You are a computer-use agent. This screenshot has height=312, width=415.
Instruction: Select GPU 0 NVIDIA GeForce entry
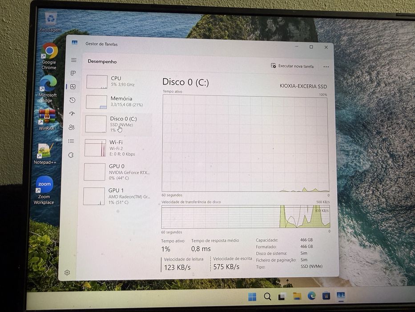117,172
